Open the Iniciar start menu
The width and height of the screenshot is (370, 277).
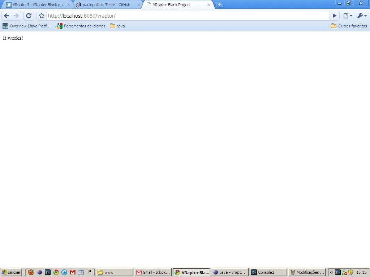[x=11, y=272]
